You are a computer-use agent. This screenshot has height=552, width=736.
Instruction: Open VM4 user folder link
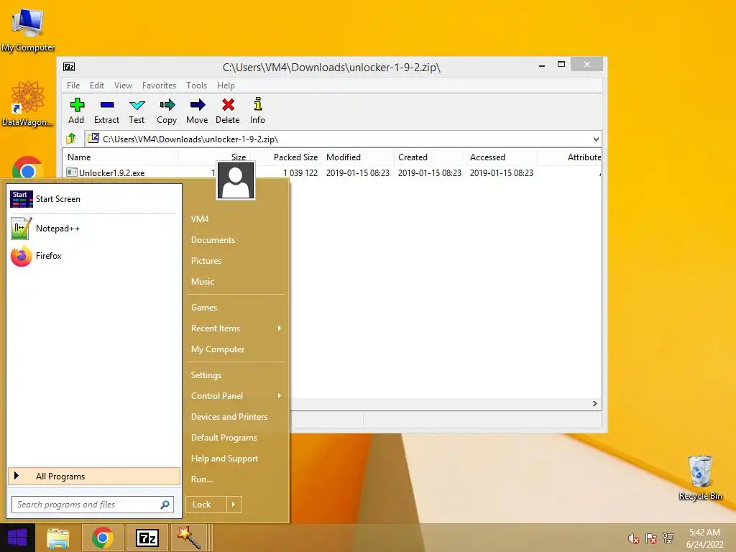pyautogui.click(x=200, y=219)
